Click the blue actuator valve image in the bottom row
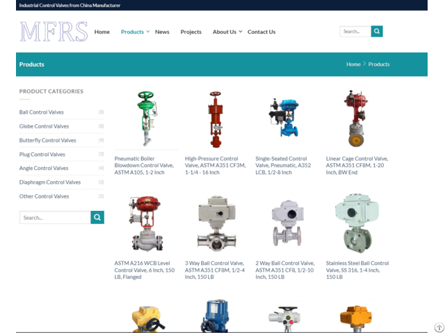This screenshot has height=333, width=445. pyautogui.click(x=216, y=316)
